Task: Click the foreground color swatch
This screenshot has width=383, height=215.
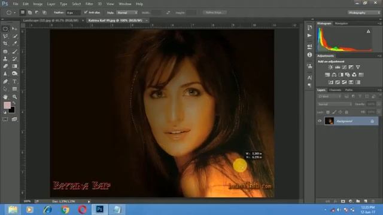Action: (x=7, y=105)
